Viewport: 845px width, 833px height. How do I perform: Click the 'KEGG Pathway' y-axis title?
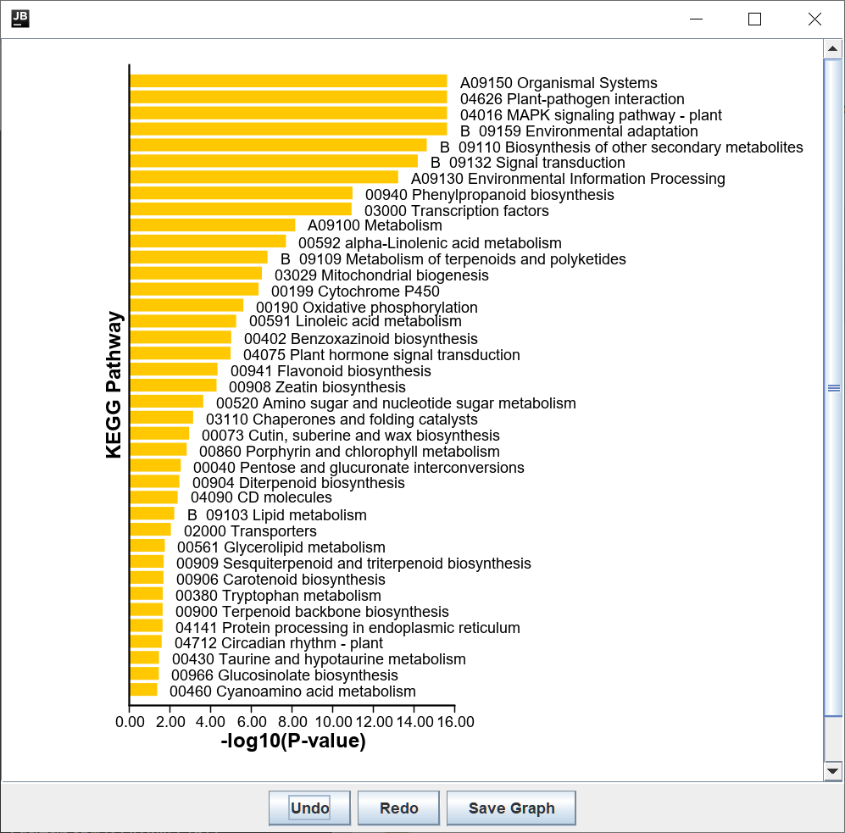point(114,385)
